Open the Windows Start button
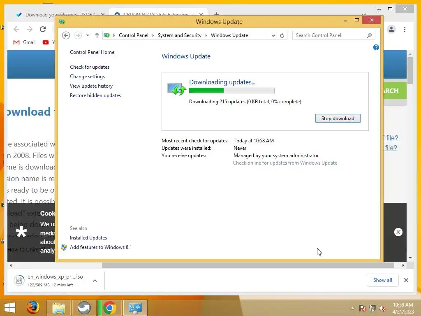The width and height of the screenshot is (421, 316). (x=10, y=308)
